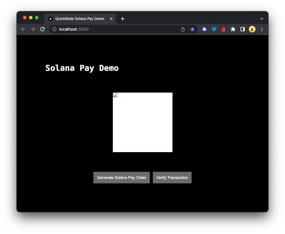Click the Solana Pay Demo heading

82,68
